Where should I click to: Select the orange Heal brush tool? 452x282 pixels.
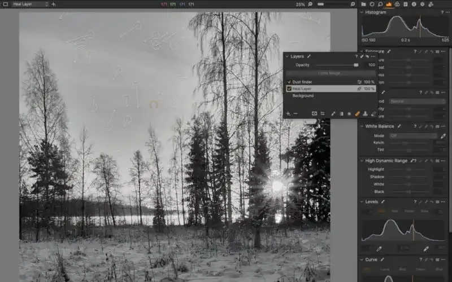(358, 114)
